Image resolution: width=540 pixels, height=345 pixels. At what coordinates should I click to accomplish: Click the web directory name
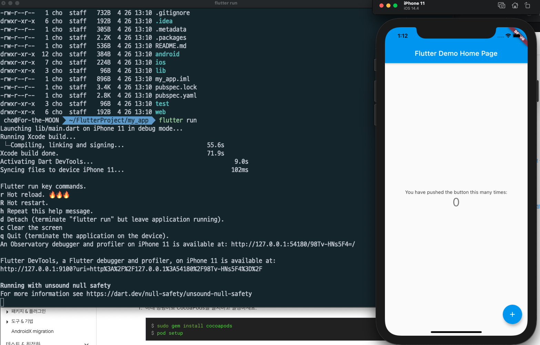pyautogui.click(x=161, y=112)
